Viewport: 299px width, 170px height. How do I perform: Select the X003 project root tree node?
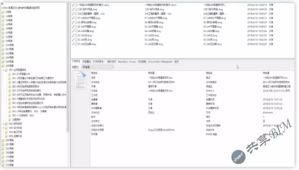[21, 8]
